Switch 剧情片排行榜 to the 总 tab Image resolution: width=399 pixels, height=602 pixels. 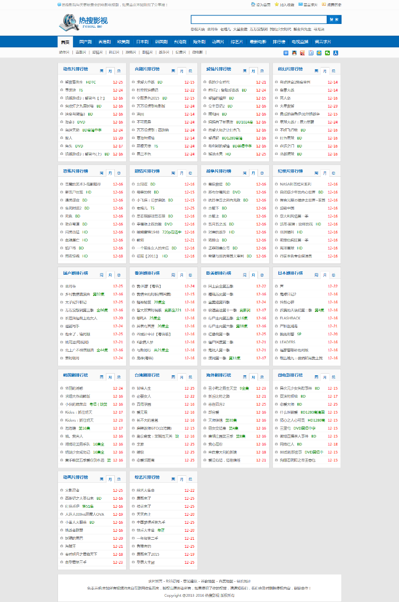pos(190,173)
